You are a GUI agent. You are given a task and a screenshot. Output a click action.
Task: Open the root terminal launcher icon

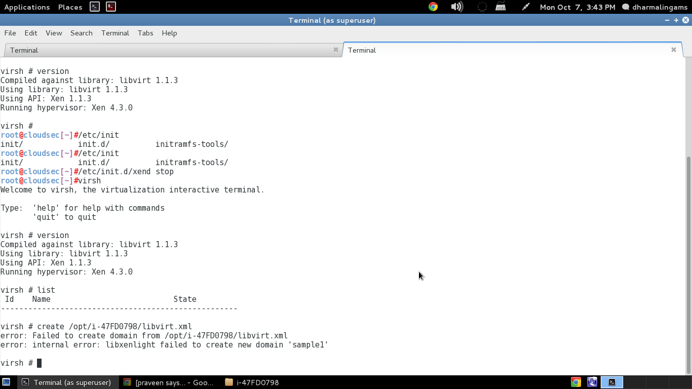(x=111, y=7)
